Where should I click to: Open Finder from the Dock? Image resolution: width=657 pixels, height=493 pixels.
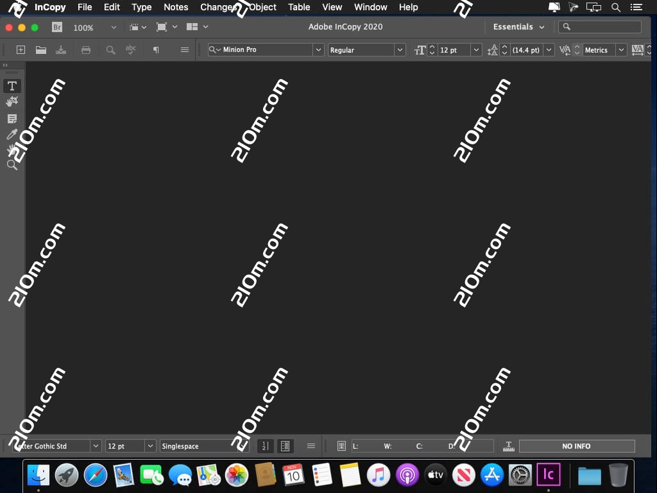(38, 475)
